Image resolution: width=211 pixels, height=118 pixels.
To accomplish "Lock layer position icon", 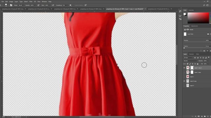I will [x=193, y=64].
